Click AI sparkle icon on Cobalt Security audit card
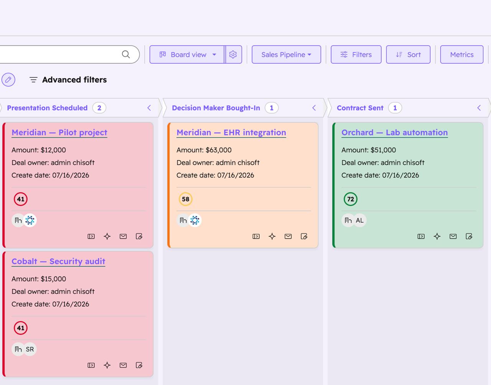Screen dimensions: 491x385 (x=107, y=365)
